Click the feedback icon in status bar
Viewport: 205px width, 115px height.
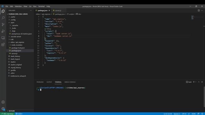199,114
